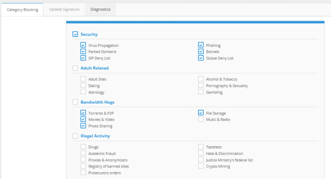Viewport: 331px width, 179px height.
Task: Uncheck the Phishing checkbox
Action: 201,45
